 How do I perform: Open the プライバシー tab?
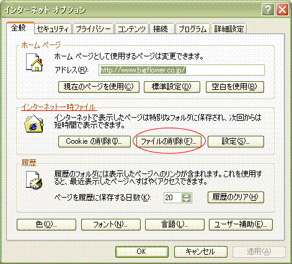point(93,29)
